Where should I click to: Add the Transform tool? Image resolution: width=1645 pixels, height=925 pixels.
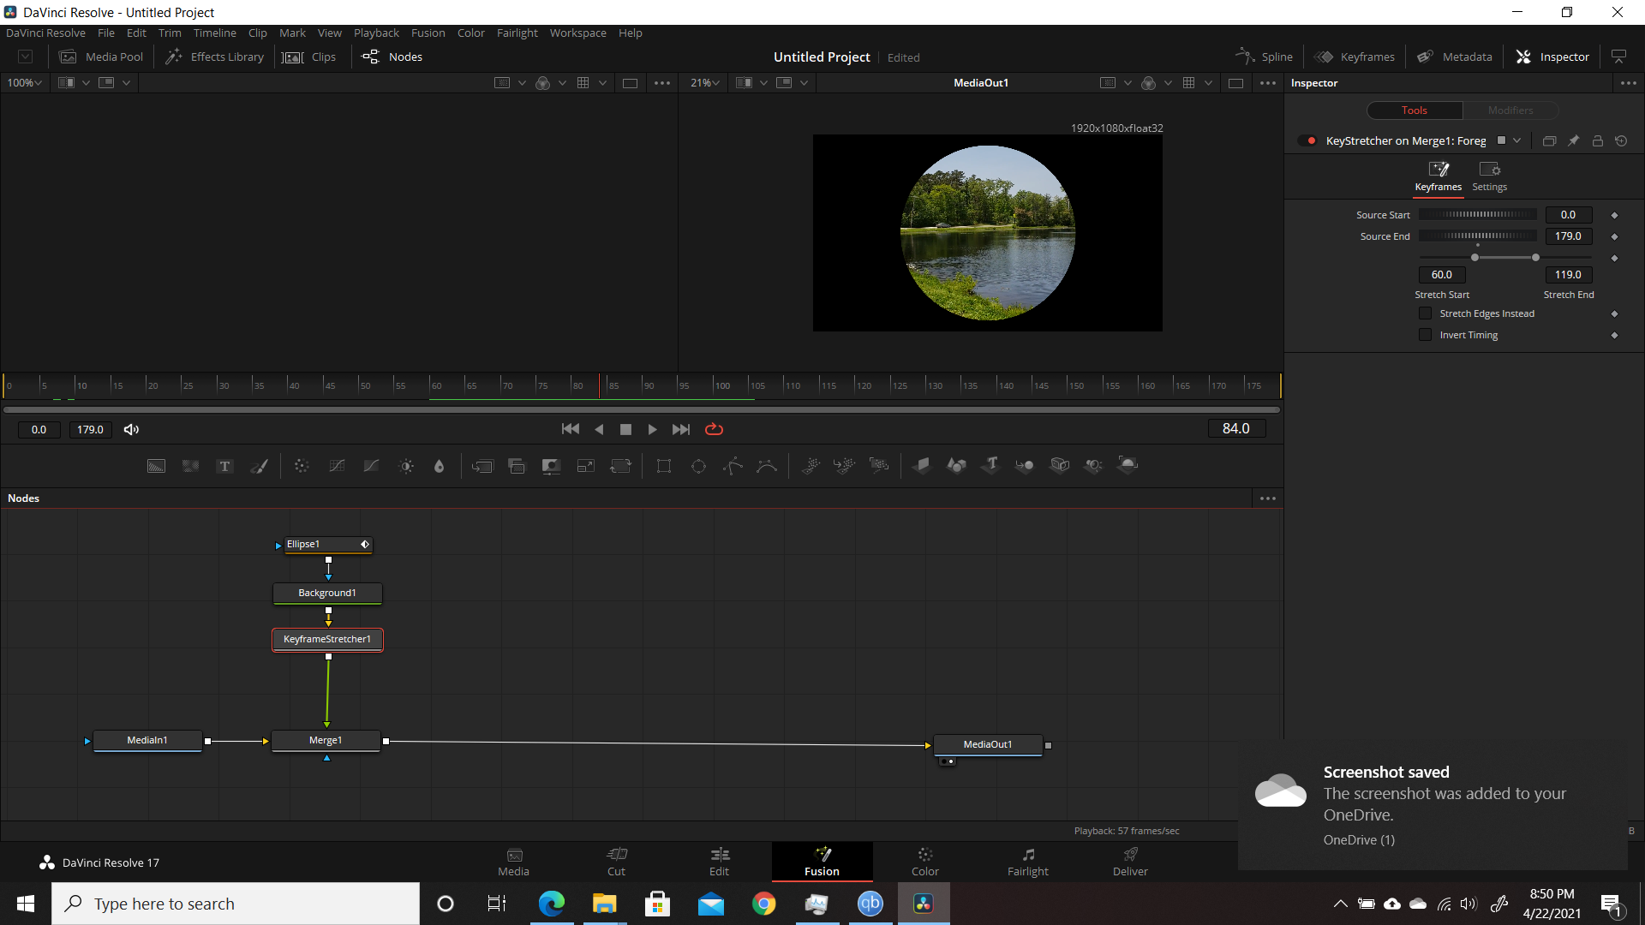coord(620,466)
